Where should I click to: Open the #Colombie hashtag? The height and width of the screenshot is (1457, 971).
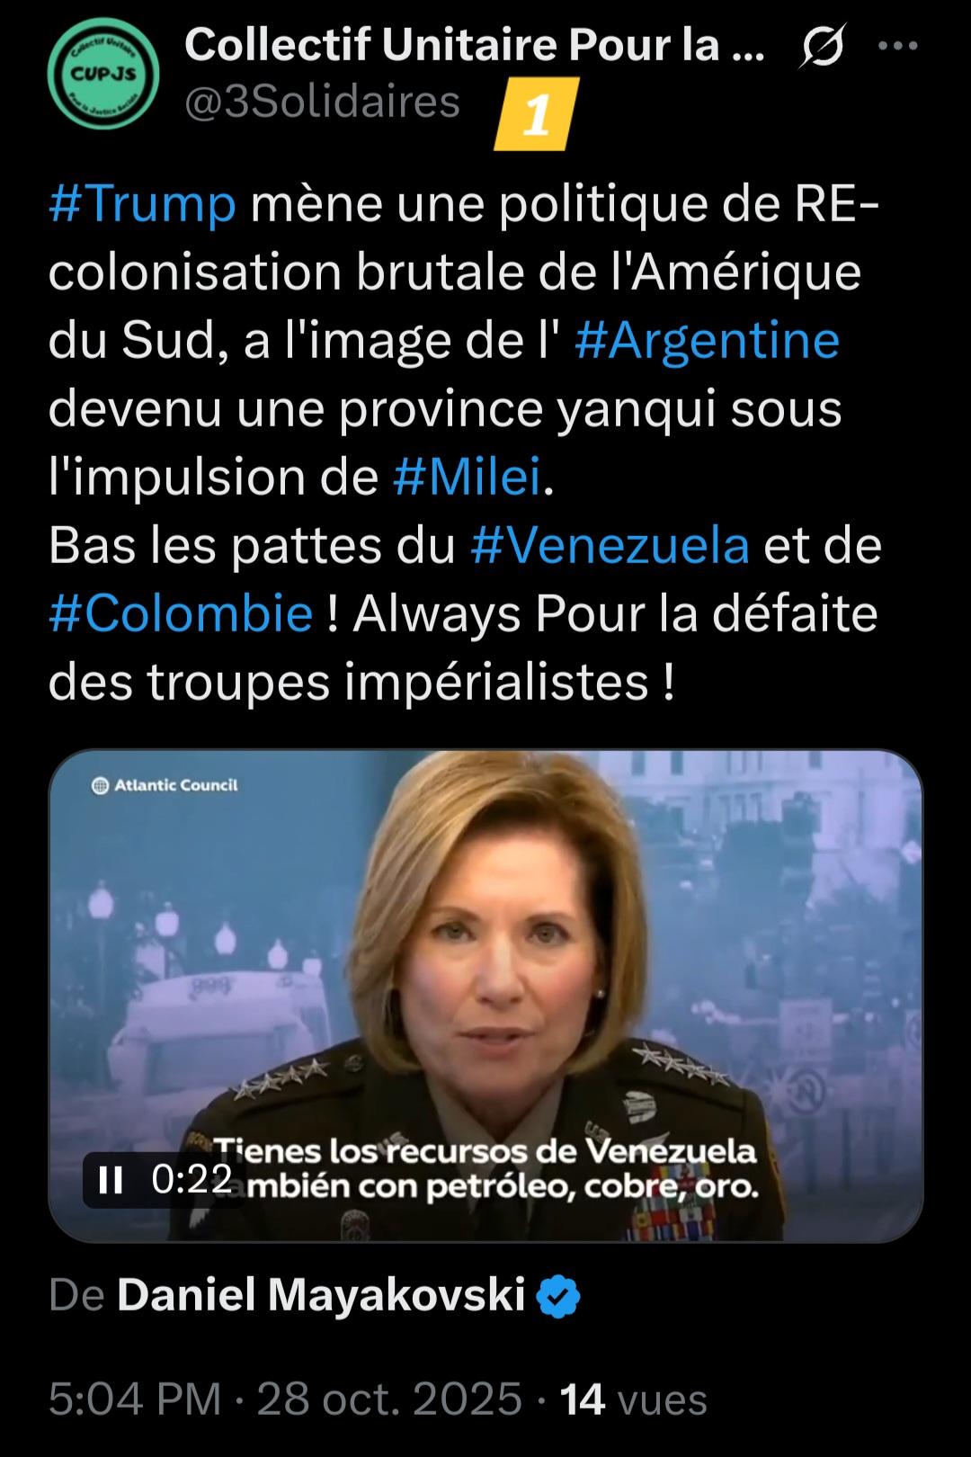coord(181,613)
